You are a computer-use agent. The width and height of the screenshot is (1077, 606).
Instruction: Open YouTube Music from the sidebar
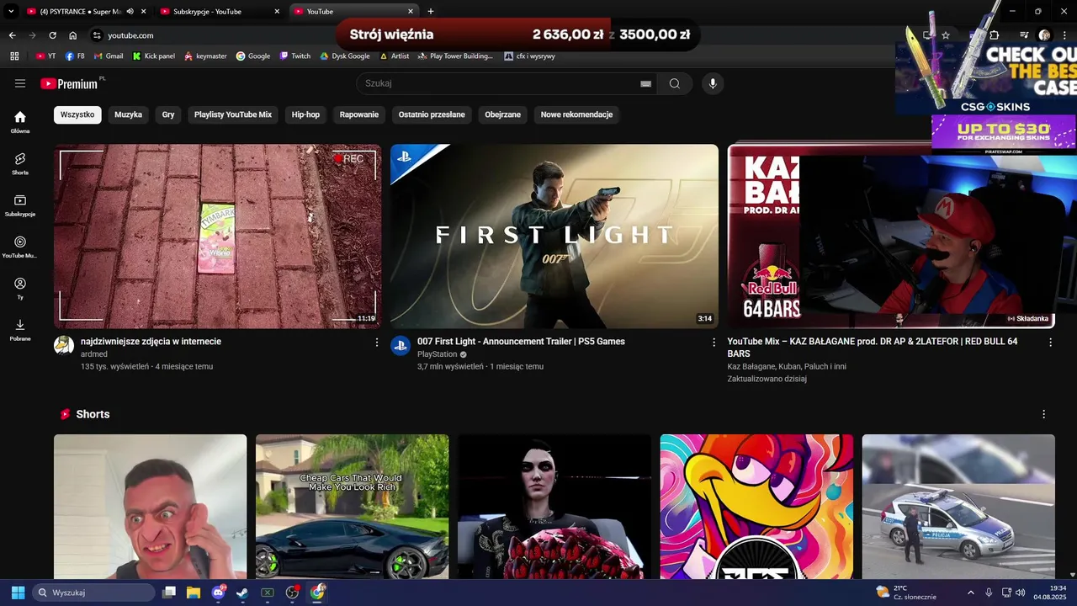tap(20, 247)
